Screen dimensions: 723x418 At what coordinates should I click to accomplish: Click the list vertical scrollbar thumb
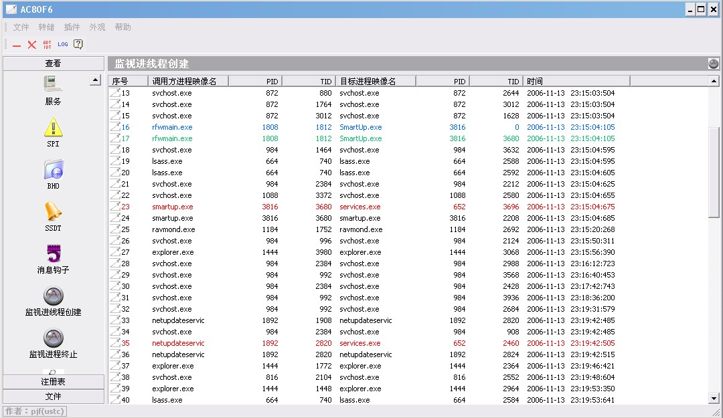pos(714,172)
